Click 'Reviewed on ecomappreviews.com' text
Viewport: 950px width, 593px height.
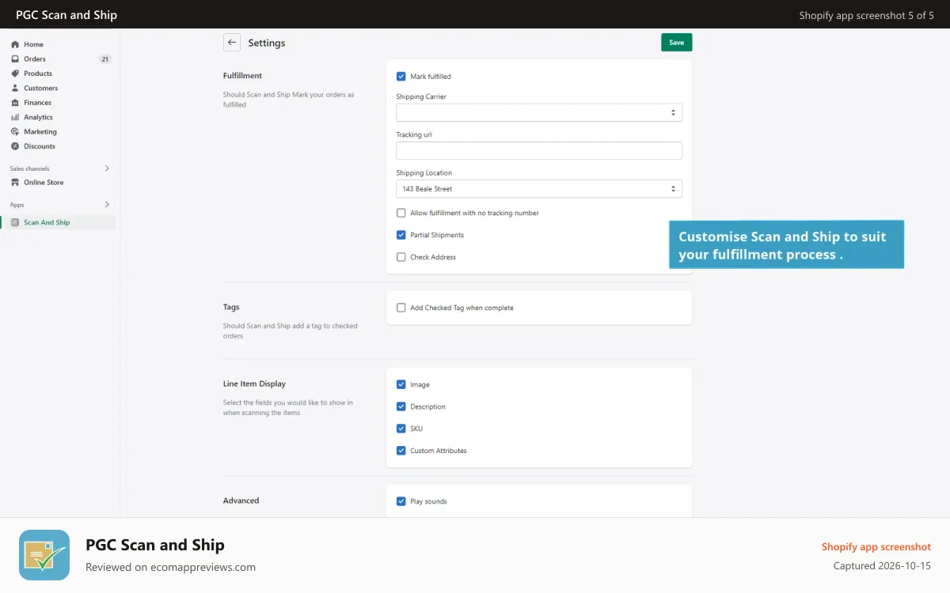[170, 567]
